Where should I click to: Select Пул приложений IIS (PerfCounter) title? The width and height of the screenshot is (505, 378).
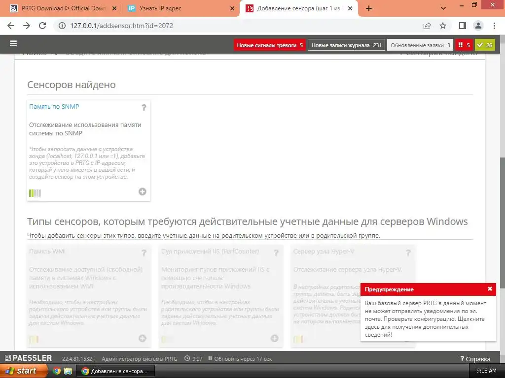tap(210, 252)
